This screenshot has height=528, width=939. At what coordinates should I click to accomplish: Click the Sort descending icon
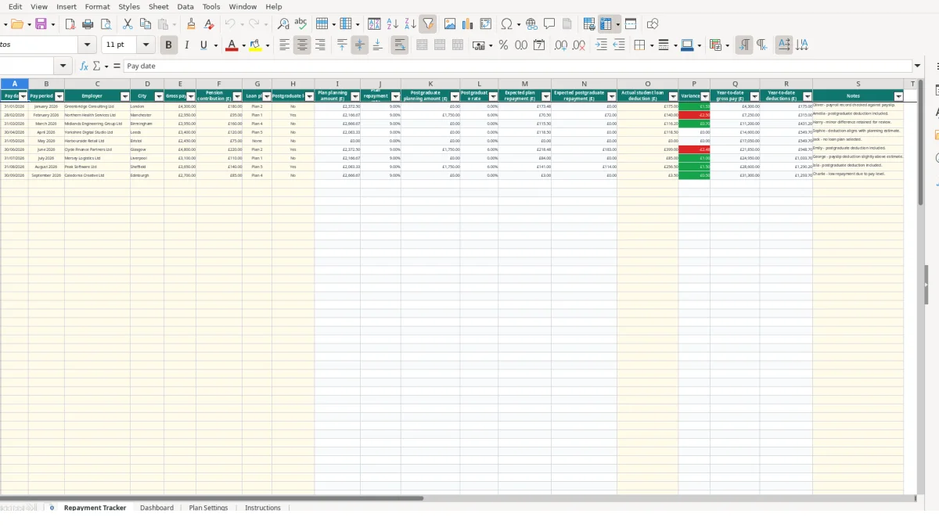[410, 24]
